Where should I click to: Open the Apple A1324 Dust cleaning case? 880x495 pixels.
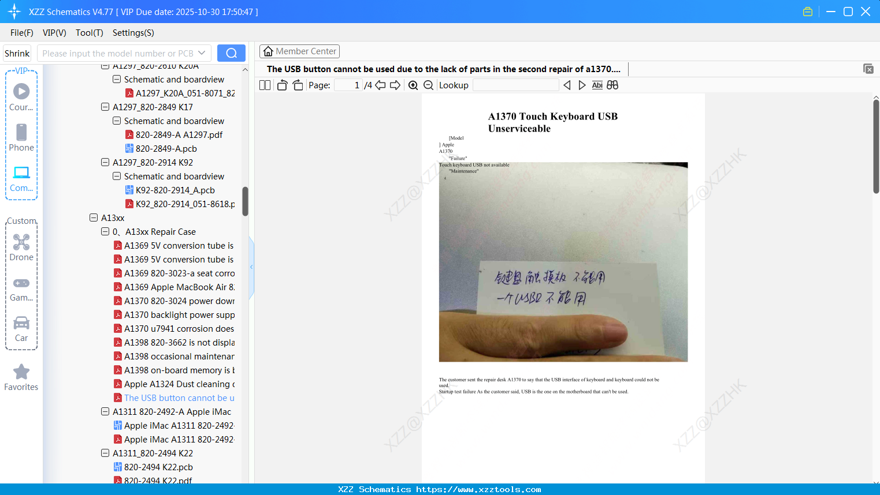[174, 384]
